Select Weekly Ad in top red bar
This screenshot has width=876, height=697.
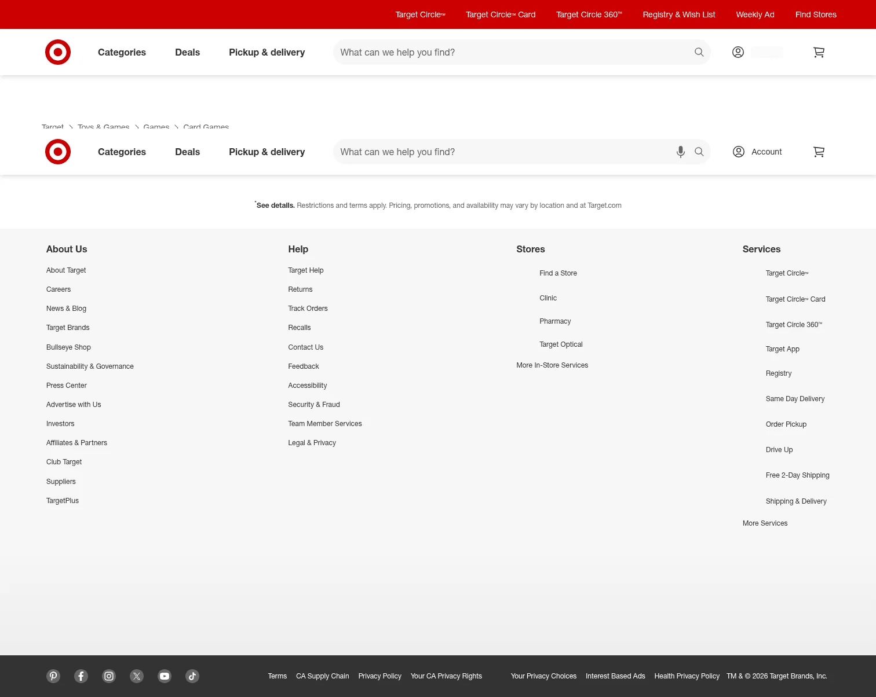click(x=755, y=14)
